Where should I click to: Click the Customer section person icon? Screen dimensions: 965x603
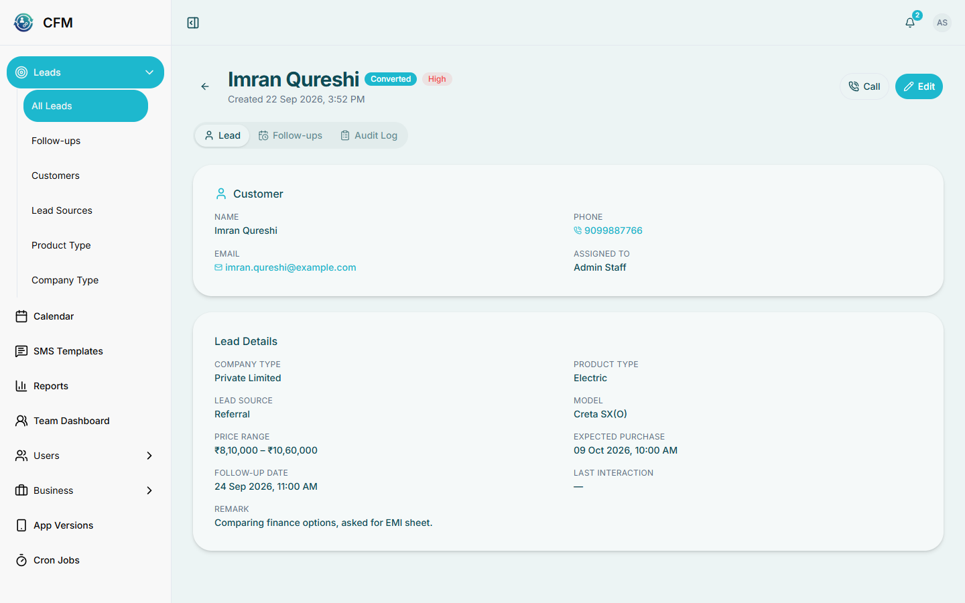tap(221, 194)
